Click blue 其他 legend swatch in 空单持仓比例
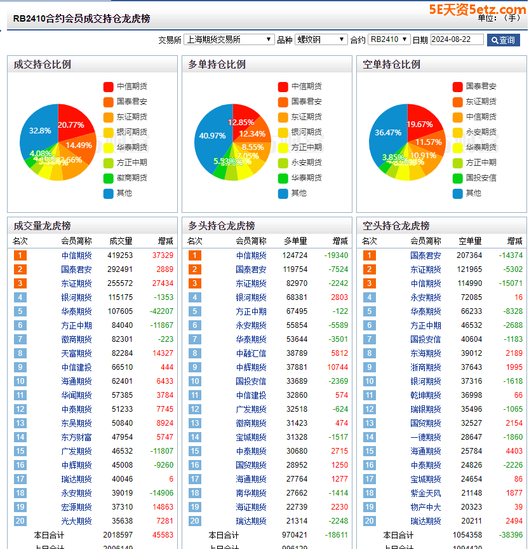The width and height of the screenshot is (529, 549). [458, 194]
